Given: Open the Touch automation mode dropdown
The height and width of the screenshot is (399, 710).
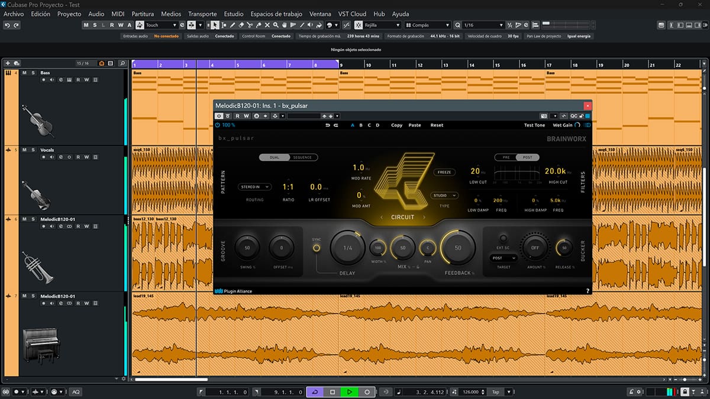Looking at the screenshot, I should pos(162,25).
